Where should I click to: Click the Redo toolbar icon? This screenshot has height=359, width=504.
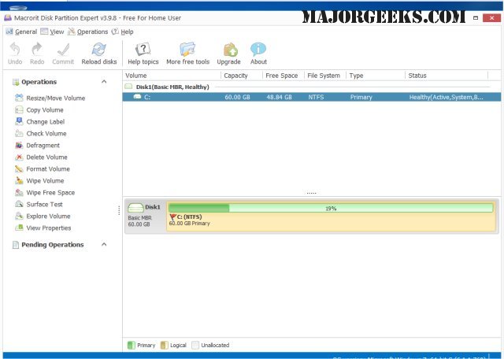pyautogui.click(x=37, y=49)
